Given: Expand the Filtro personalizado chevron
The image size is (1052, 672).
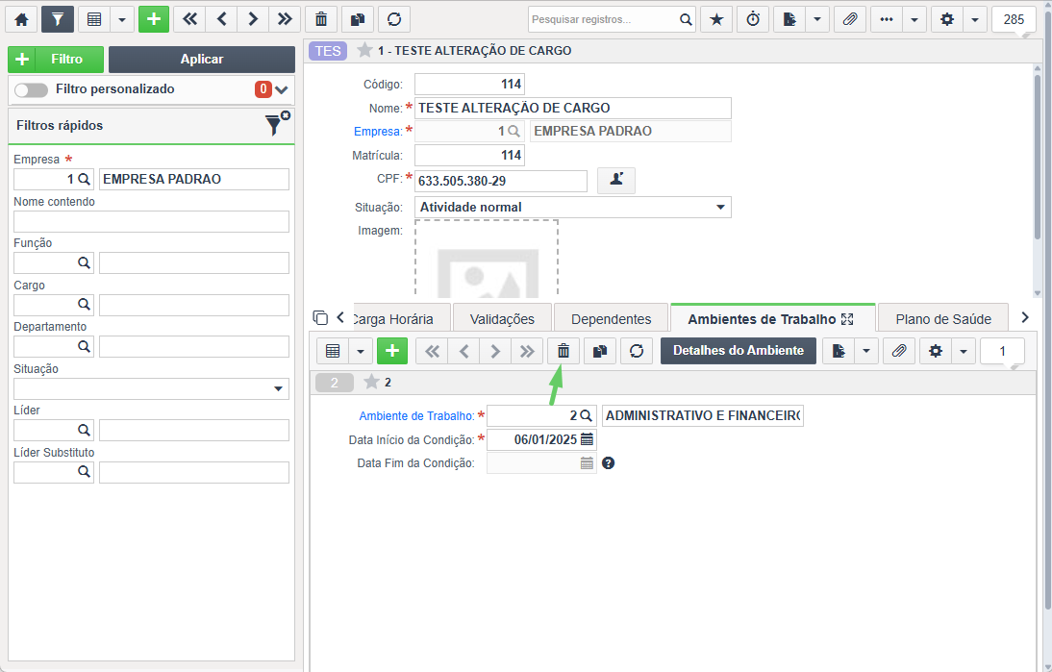Looking at the screenshot, I should [x=281, y=89].
